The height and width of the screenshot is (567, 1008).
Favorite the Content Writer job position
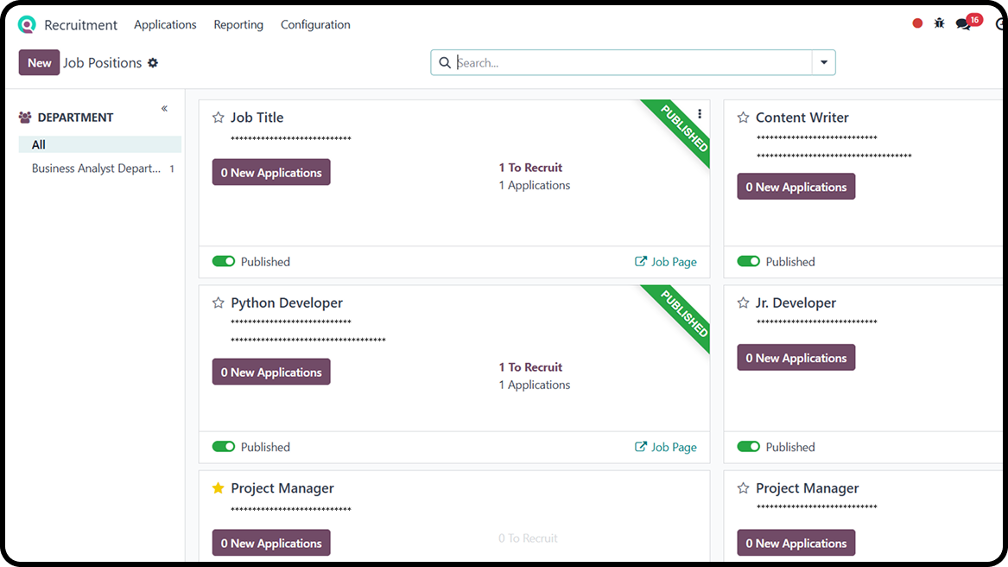point(743,118)
